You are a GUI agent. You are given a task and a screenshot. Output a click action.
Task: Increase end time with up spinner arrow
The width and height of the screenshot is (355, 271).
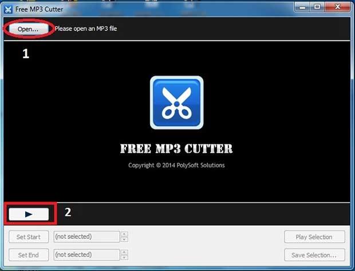point(124,253)
